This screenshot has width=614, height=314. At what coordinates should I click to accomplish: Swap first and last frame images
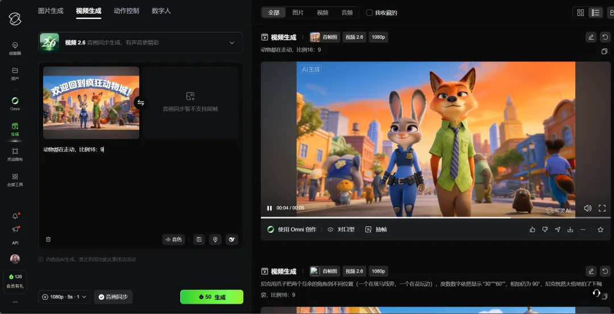coord(140,103)
